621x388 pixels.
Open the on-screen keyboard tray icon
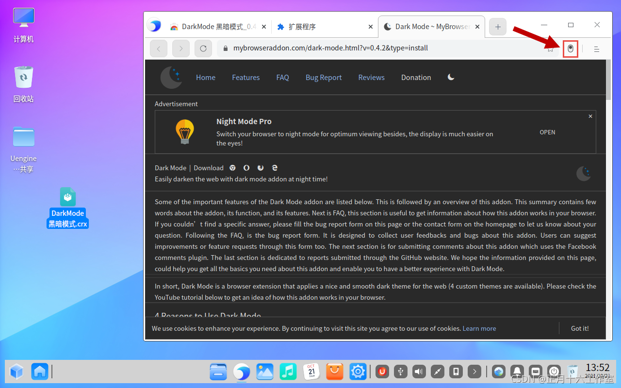[x=536, y=372]
